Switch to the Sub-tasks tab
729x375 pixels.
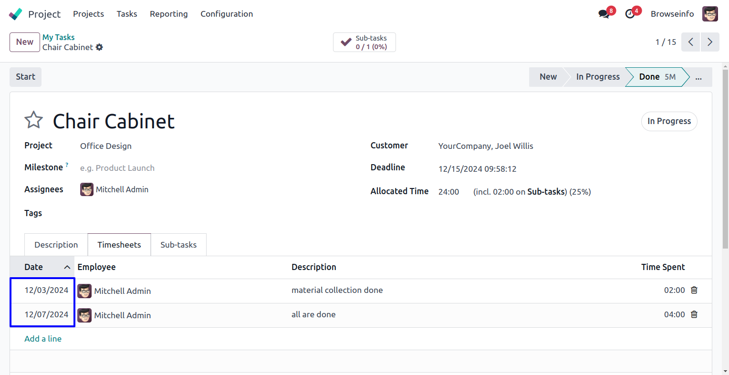click(178, 245)
